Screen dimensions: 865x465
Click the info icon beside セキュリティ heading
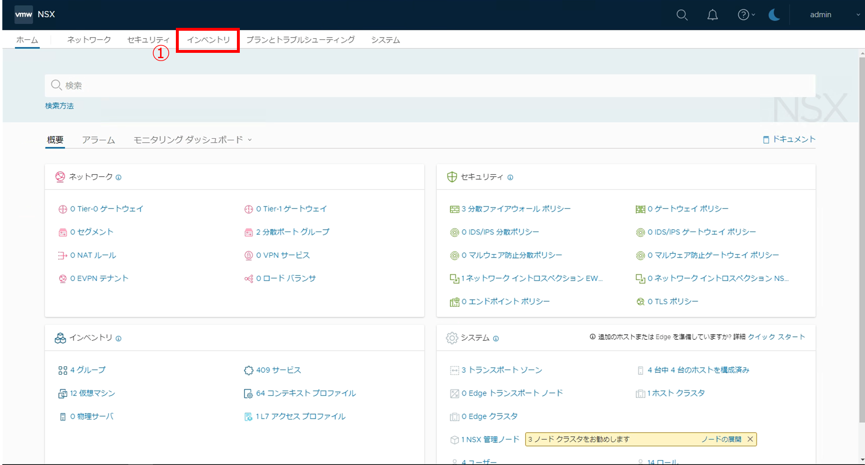pyautogui.click(x=510, y=177)
